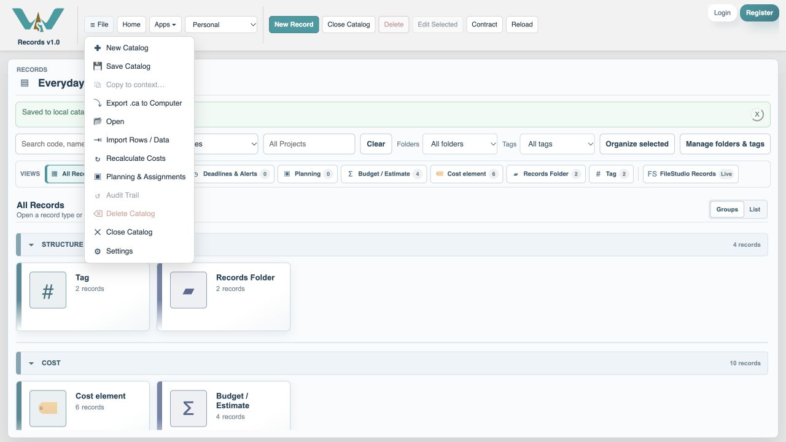Dismiss the saved notification with X
This screenshot has width=786, height=442.
pyautogui.click(x=757, y=114)
